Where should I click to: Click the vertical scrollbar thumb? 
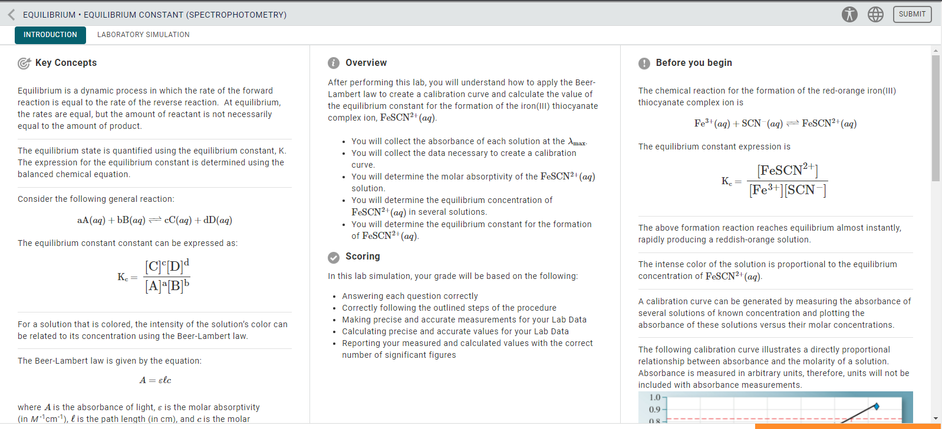point(936,118)
